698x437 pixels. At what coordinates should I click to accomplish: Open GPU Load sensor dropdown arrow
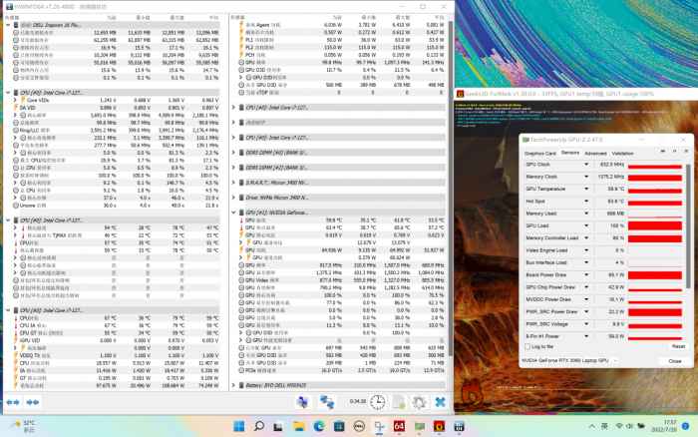[586, 225]
